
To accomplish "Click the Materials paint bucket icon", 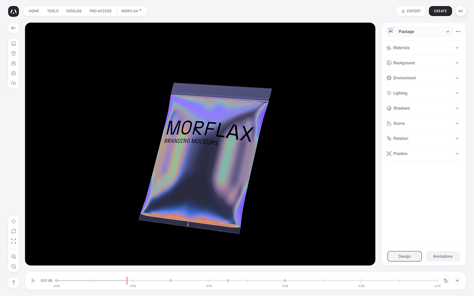I will point(389,48).
